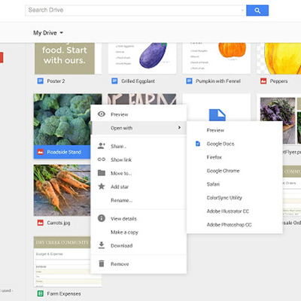
Task: Click the Download arrow icon
Action: (102, 245)
